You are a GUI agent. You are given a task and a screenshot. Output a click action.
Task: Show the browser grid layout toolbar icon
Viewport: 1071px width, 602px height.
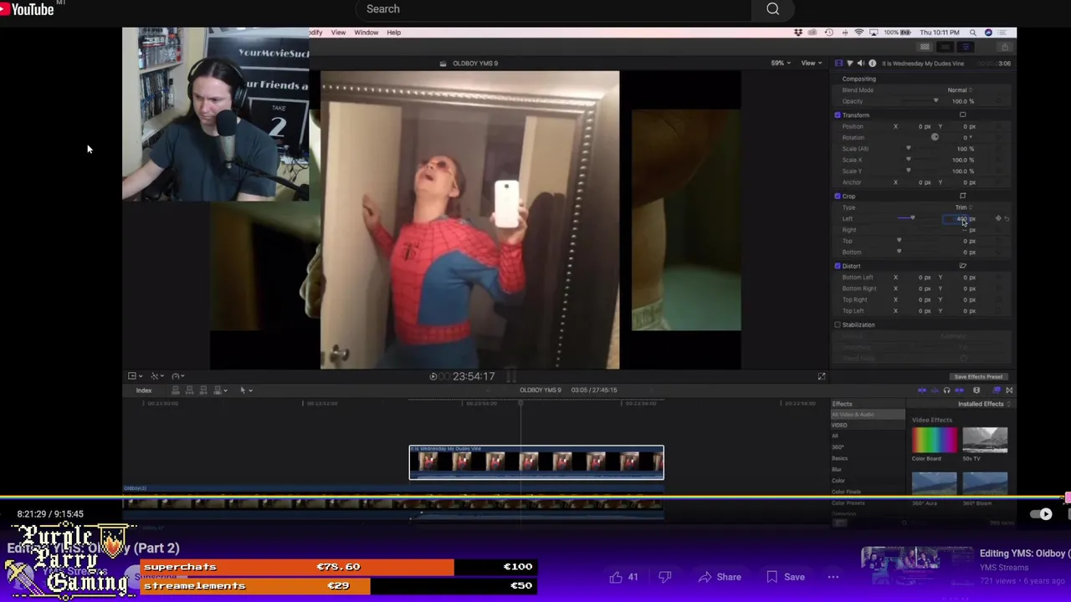[x=925, y=47]
